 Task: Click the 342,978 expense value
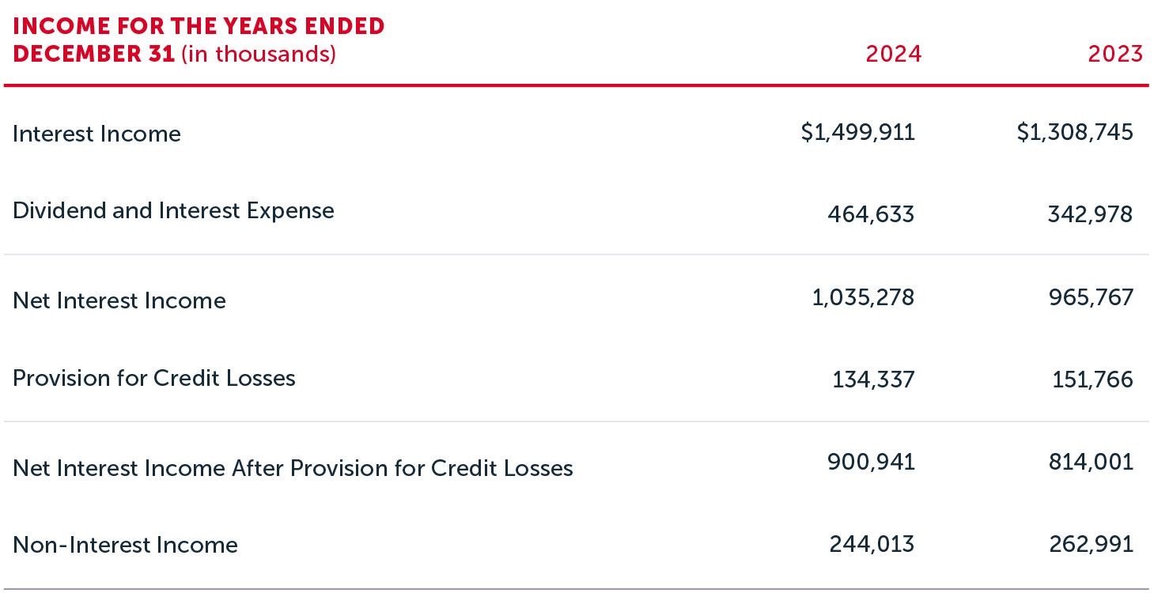1088,214
